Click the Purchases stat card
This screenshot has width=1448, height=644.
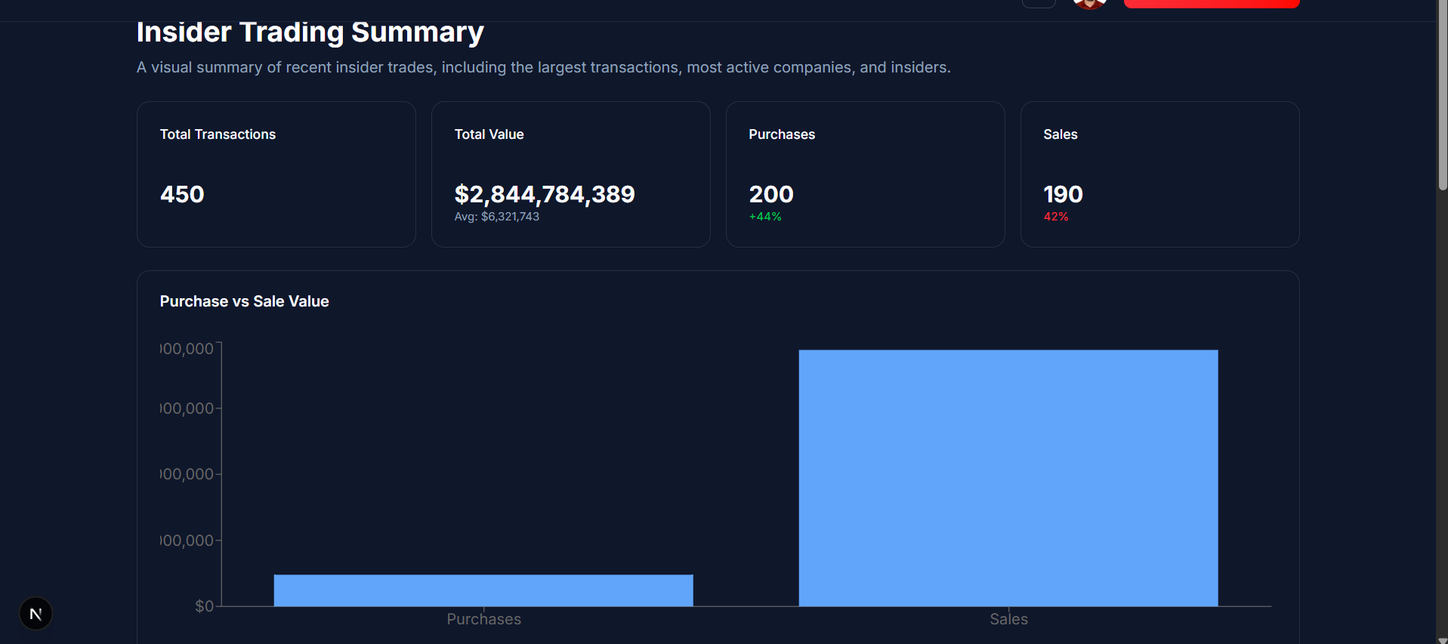tap(865, 174)
